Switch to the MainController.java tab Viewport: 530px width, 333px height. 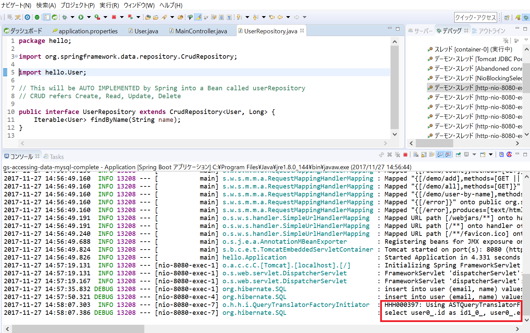[201, 31]
